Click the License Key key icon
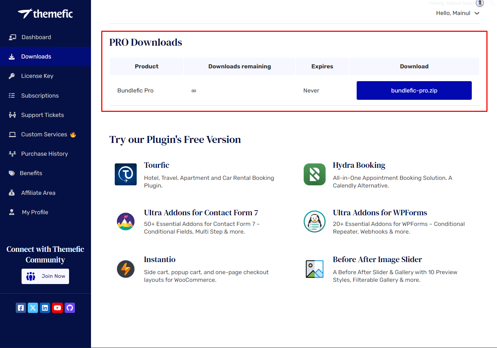 (x=12, y=76)
